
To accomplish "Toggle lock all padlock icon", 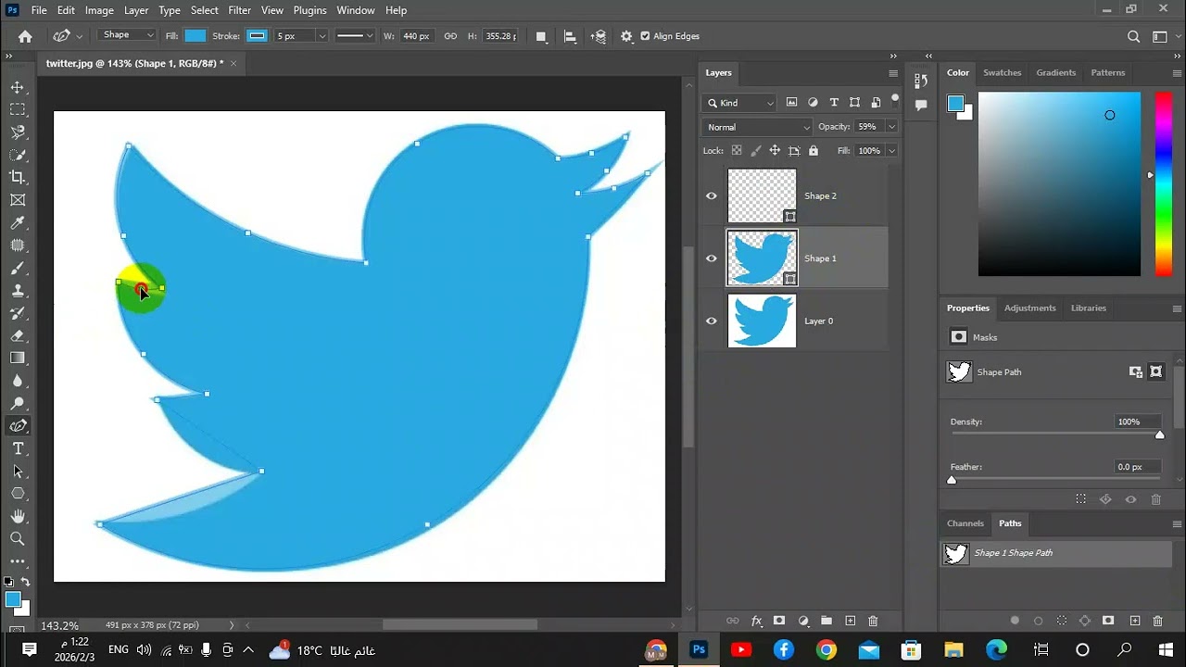I will [x=814, y=150].
